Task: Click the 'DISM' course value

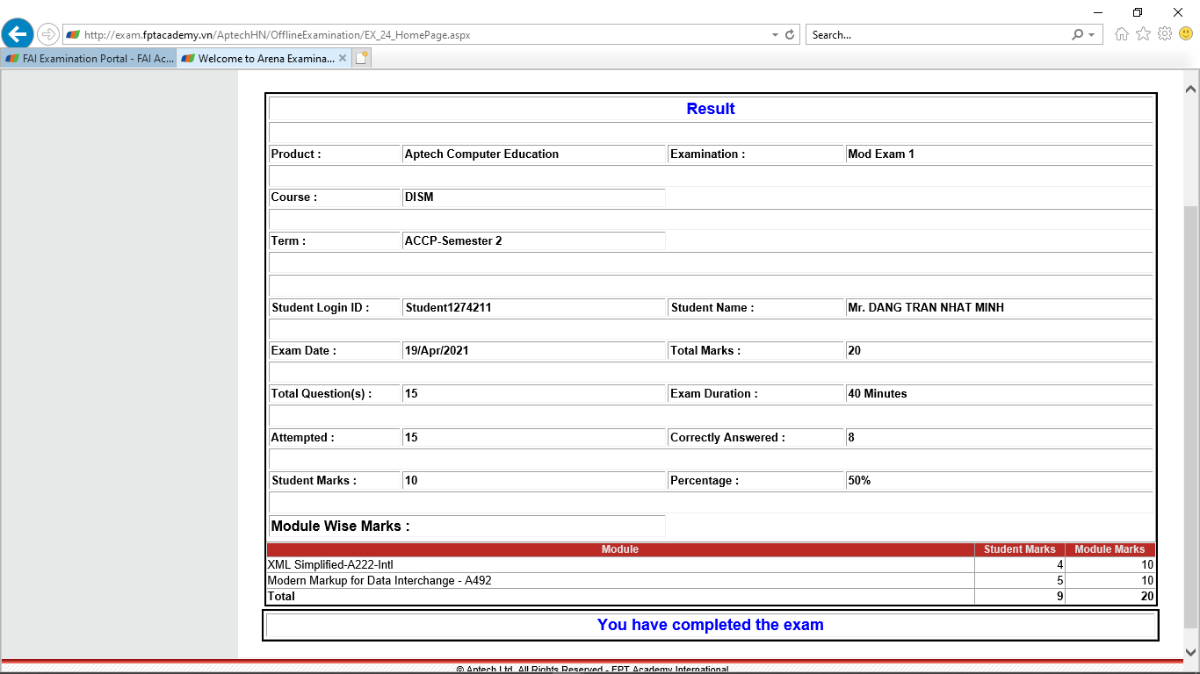Action: coord(419,197)
